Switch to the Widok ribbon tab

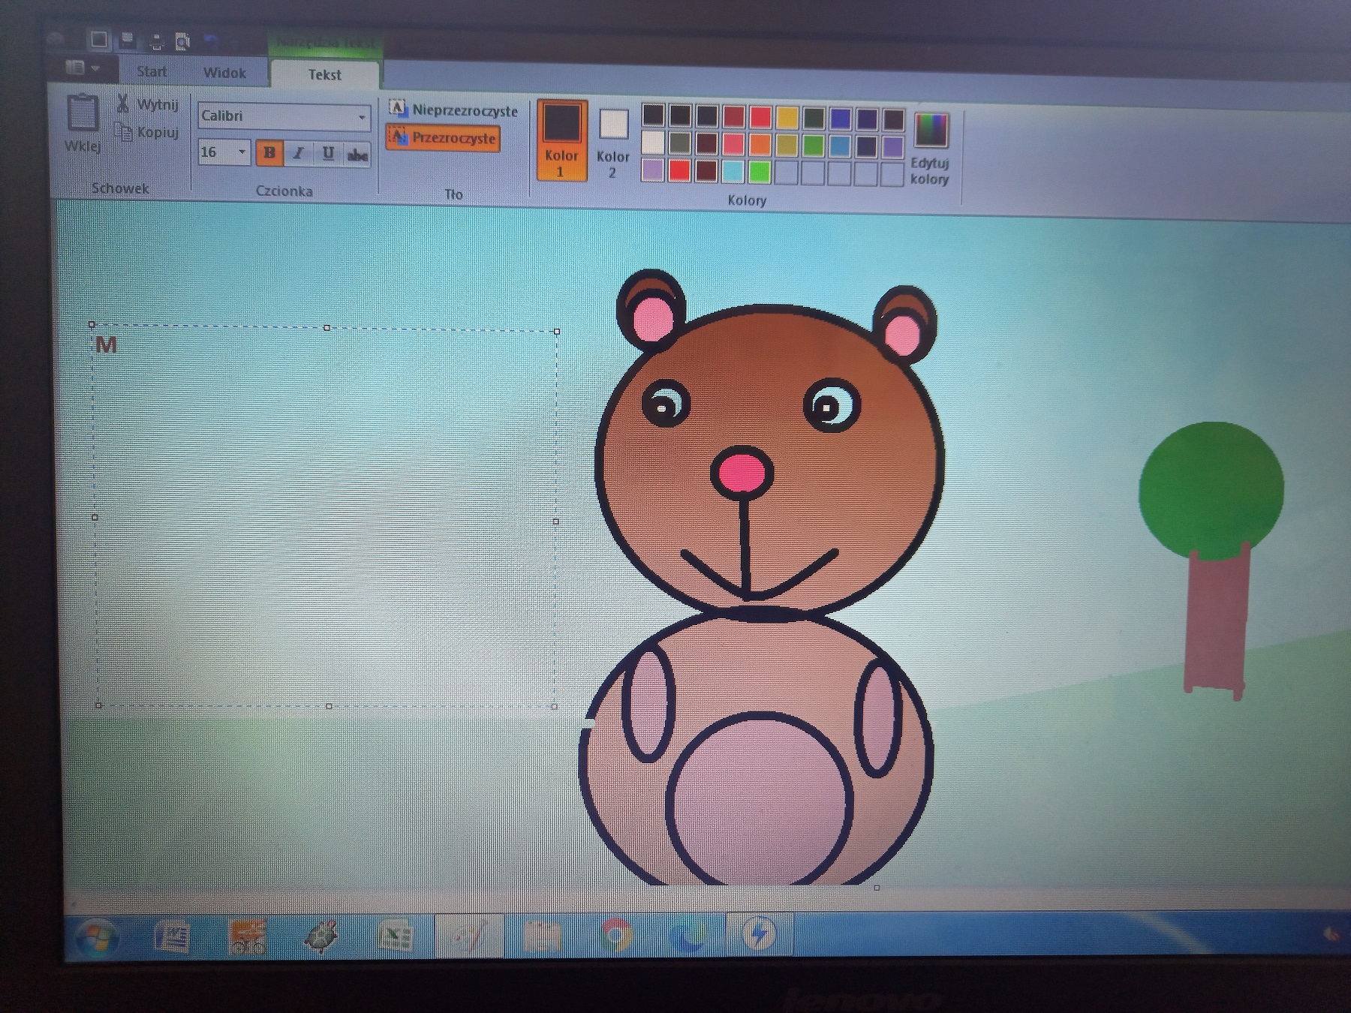pyautogui.click(x=224, y=73)
